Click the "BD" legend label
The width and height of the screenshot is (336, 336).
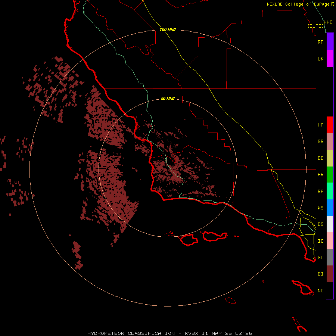[x=320, y=158]
